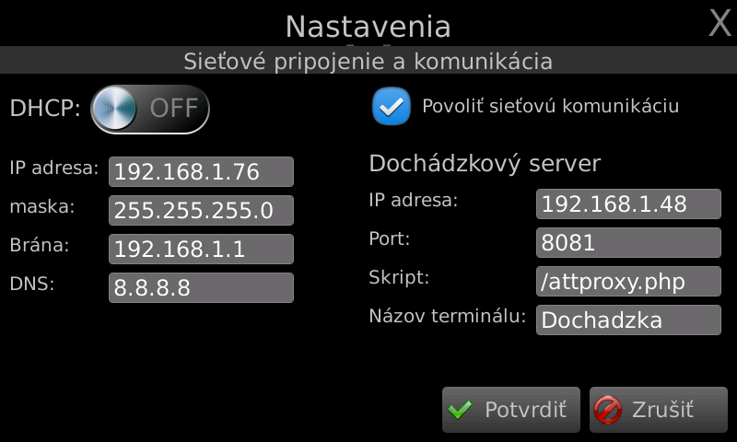Screen dimensions: 737x442
Task: Click the Dochádzkový server heading
Action: pyautogui.click(x=485, y=164)
